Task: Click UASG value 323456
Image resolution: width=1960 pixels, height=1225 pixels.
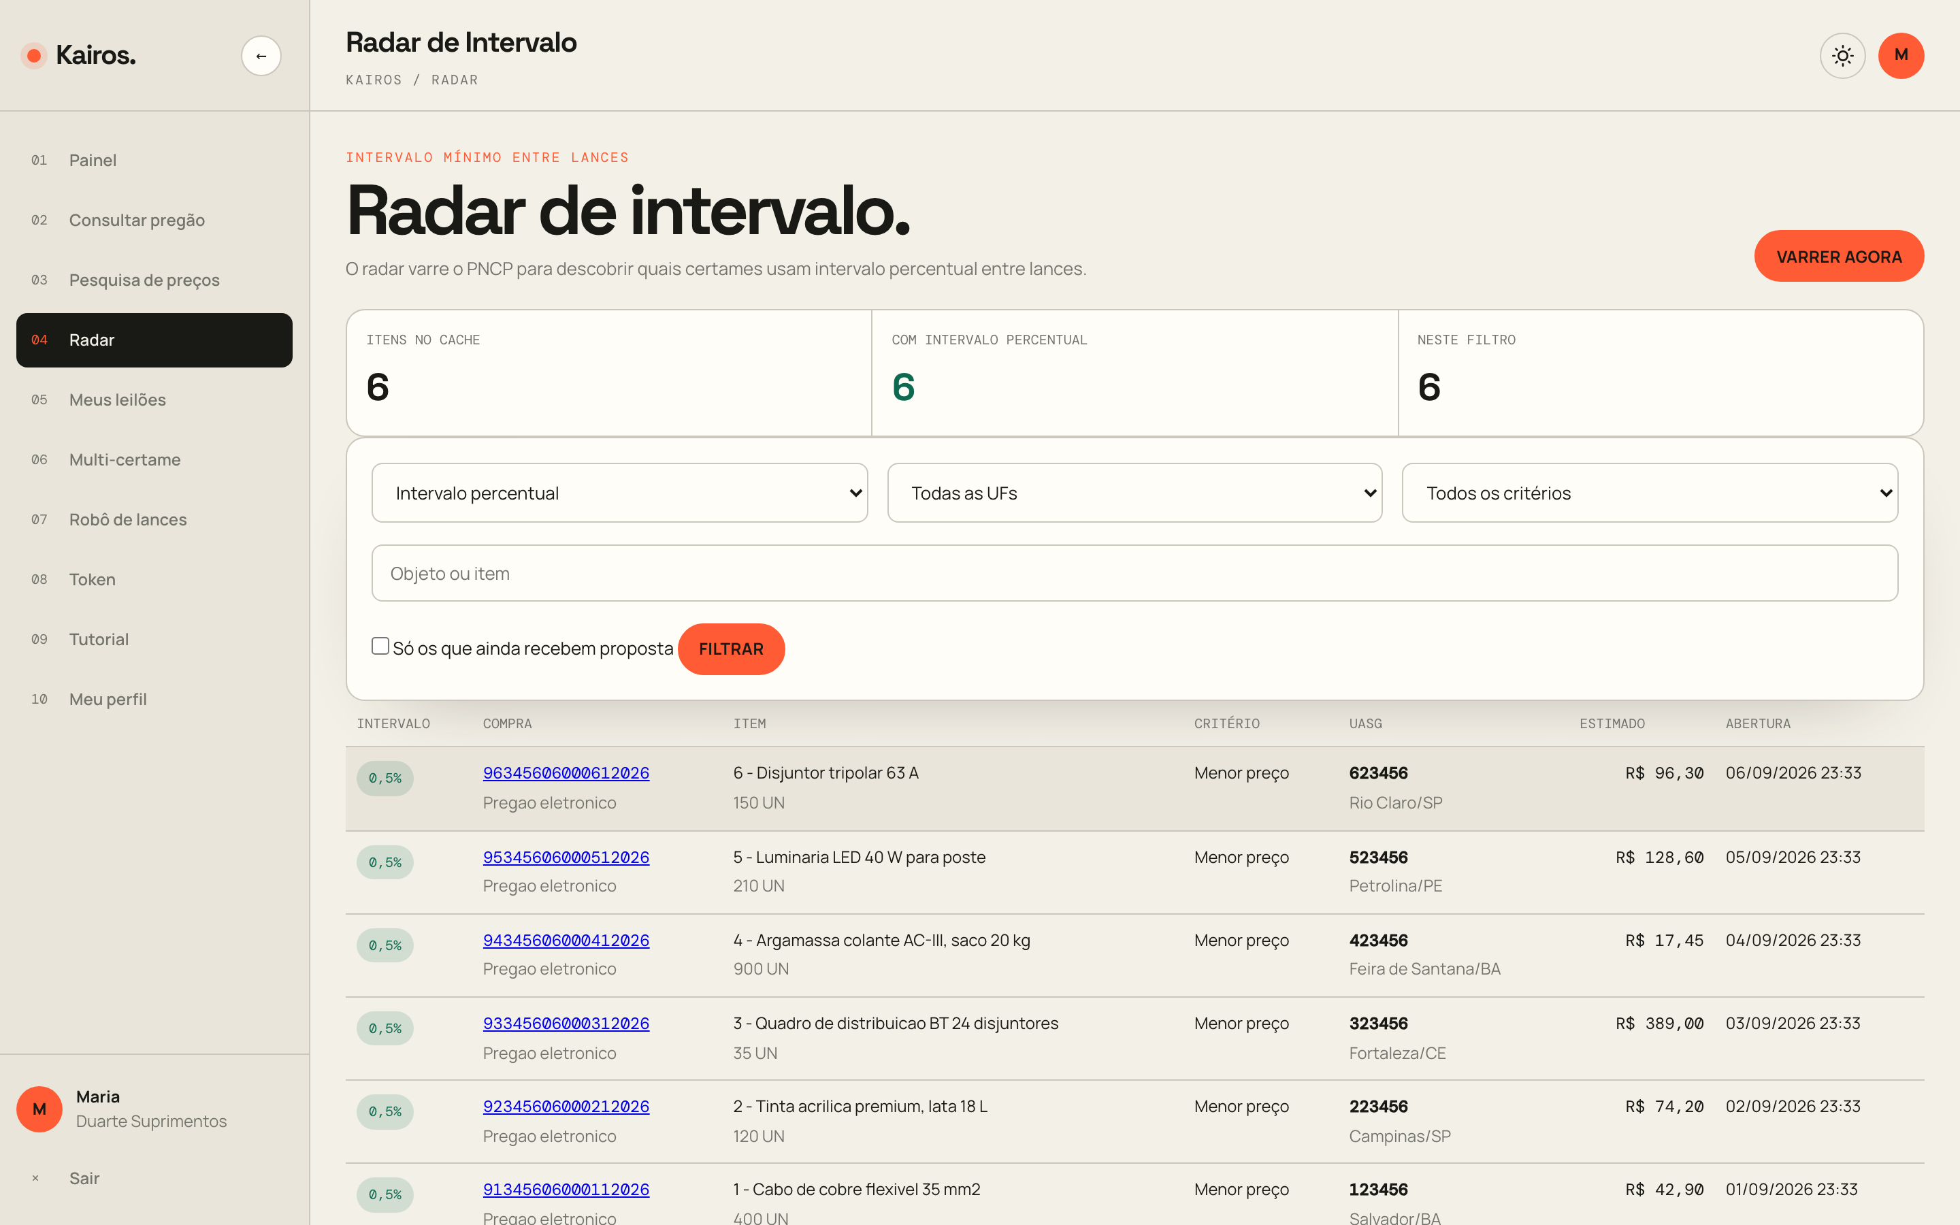Action: [1379, 1024]
